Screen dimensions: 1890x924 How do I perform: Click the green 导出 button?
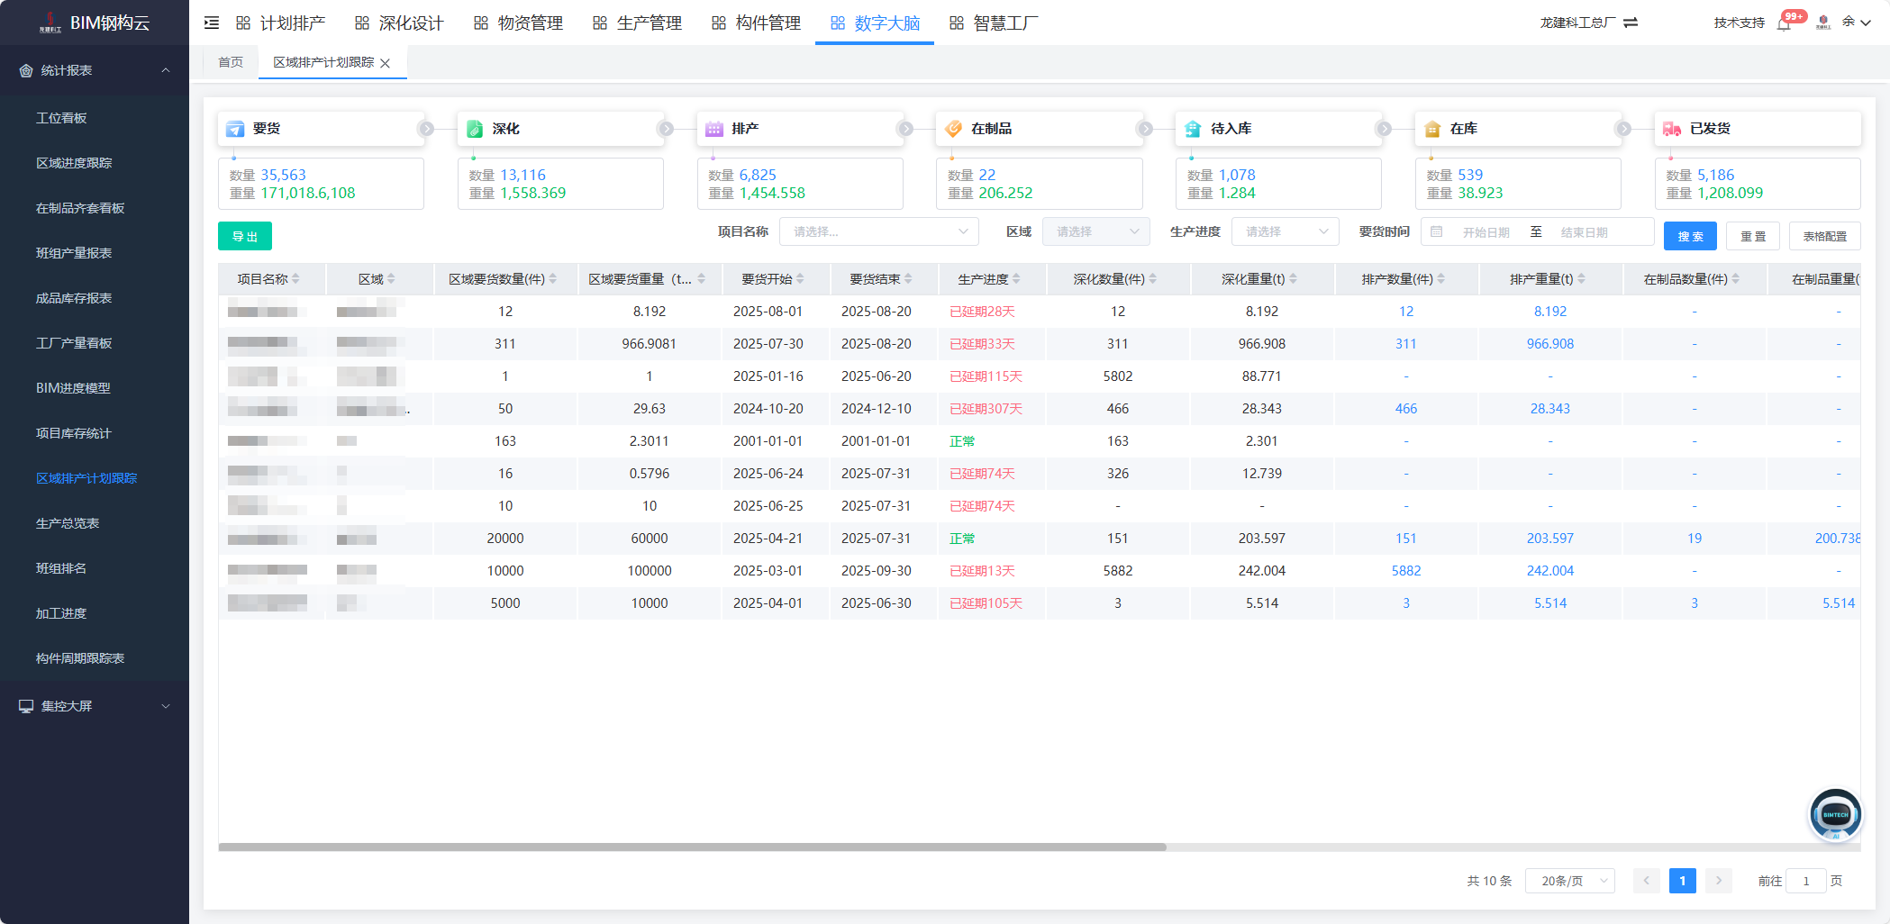click(245, 236)
